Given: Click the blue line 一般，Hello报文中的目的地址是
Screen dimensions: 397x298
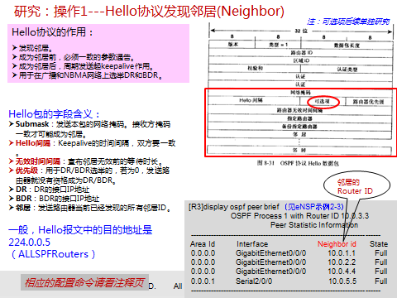Looking at the screenshot, I should [x=80, y=230].
